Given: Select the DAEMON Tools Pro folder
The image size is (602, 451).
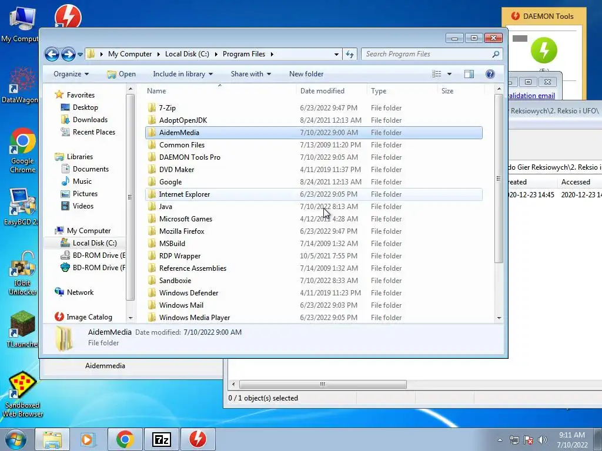Looking at the screenshot, I should click(x=314, y=157).
